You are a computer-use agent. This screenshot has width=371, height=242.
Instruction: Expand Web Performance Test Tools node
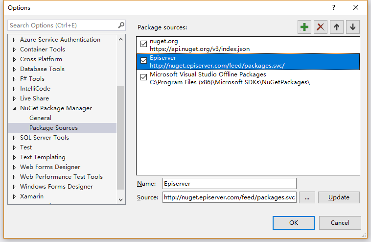pyautogui.click(x=14, y=177)
